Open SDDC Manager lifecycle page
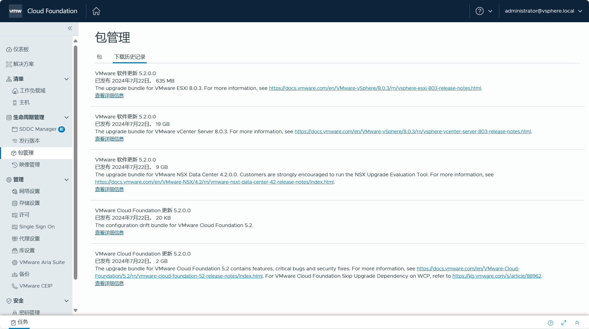 (x=38, y=129)
